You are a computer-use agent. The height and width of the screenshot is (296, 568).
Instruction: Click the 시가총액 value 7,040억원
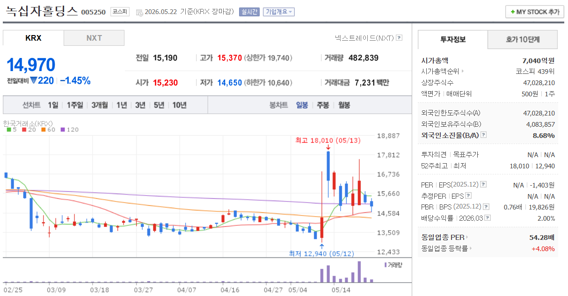click(538, 60)
